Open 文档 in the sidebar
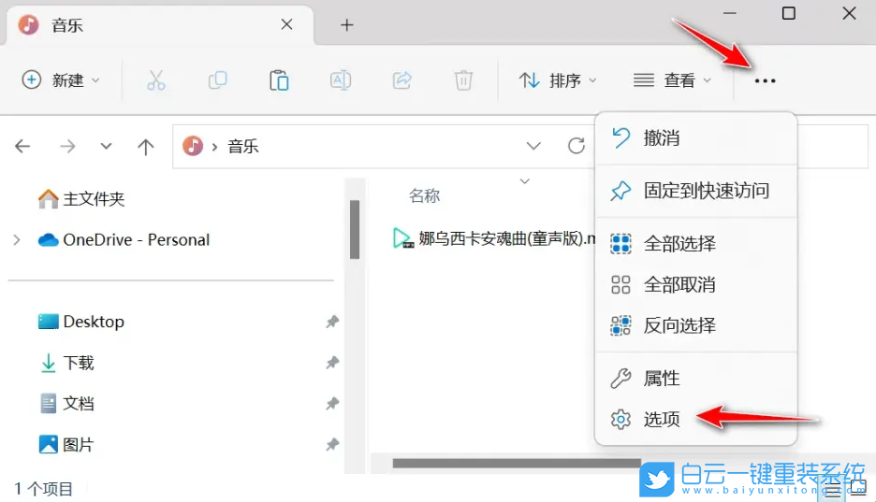This screenshot has width=876, height=502. pos(66,403)
